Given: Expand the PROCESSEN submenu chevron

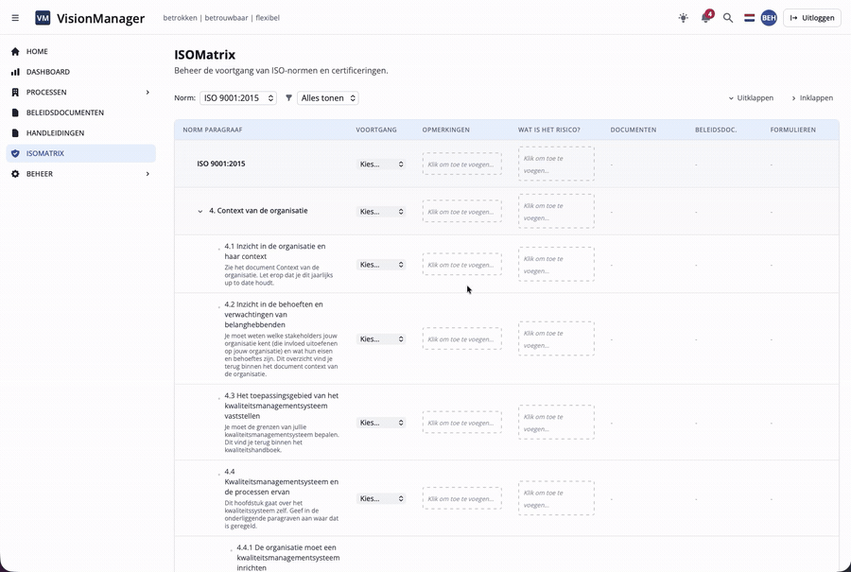Looking at the screenshot, I should tap(148, 93).
